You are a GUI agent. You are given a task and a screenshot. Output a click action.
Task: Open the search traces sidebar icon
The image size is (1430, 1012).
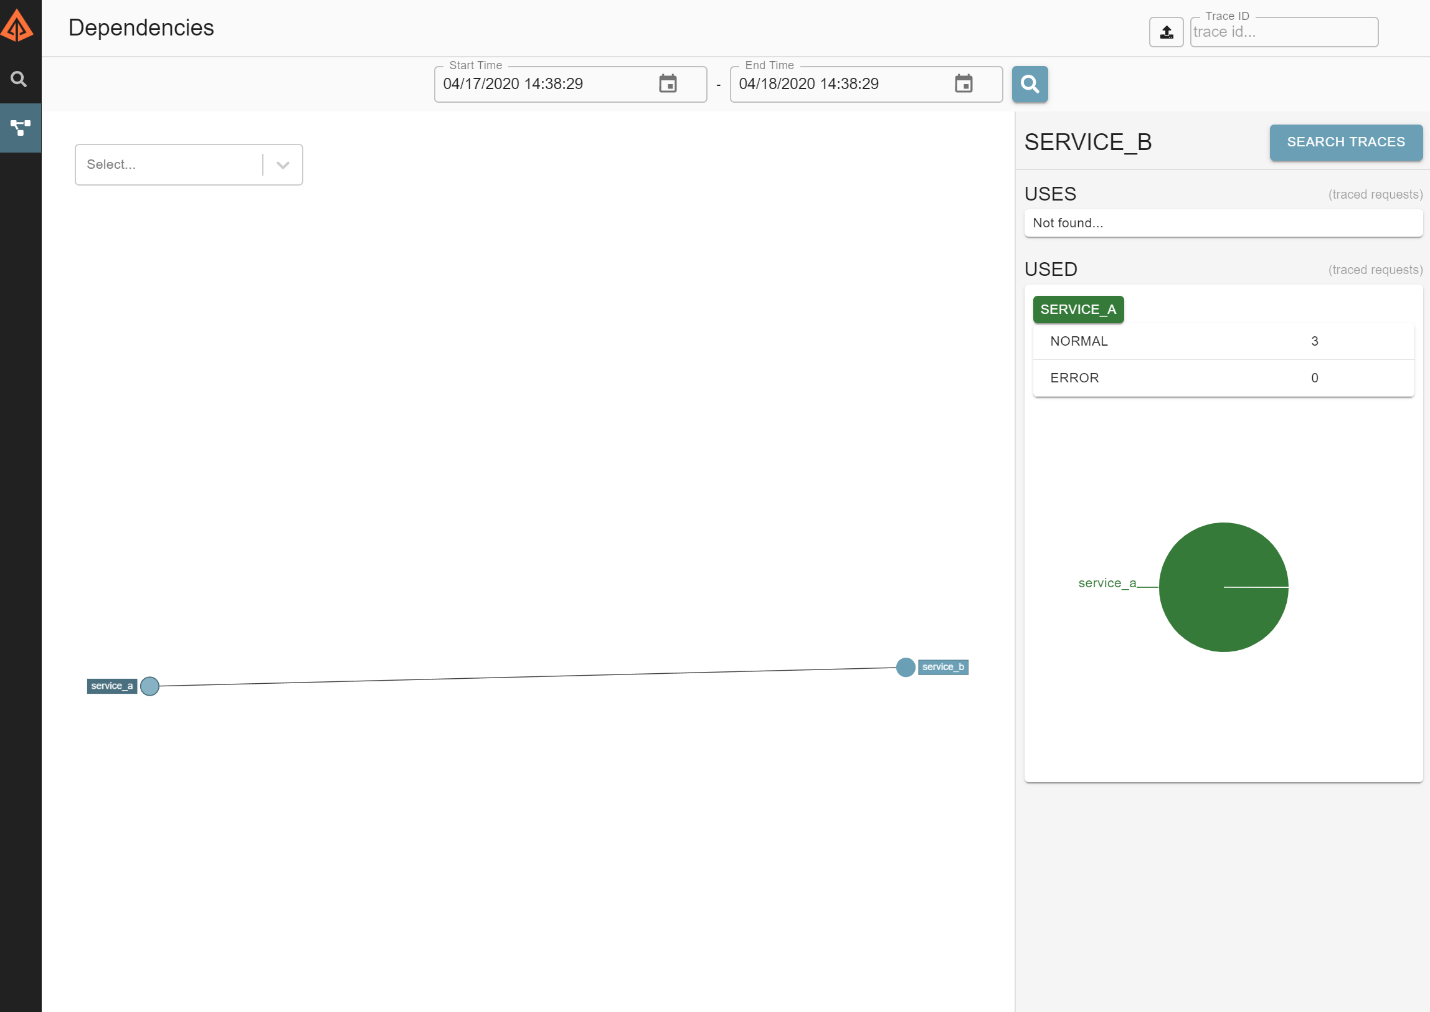point(19,79)
